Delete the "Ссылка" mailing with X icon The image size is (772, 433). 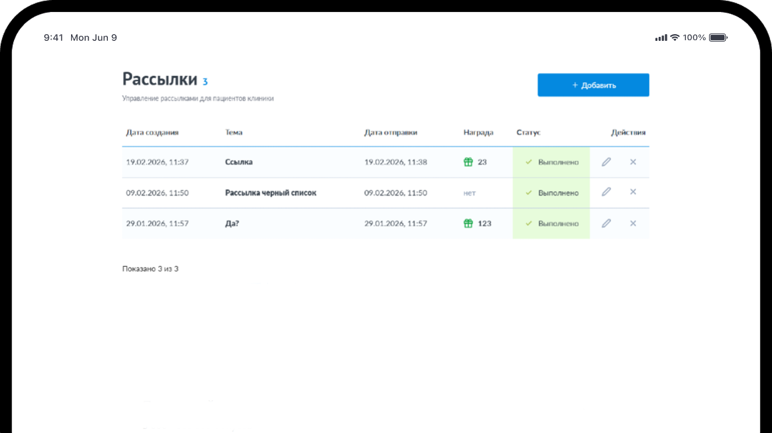(633, 162)
